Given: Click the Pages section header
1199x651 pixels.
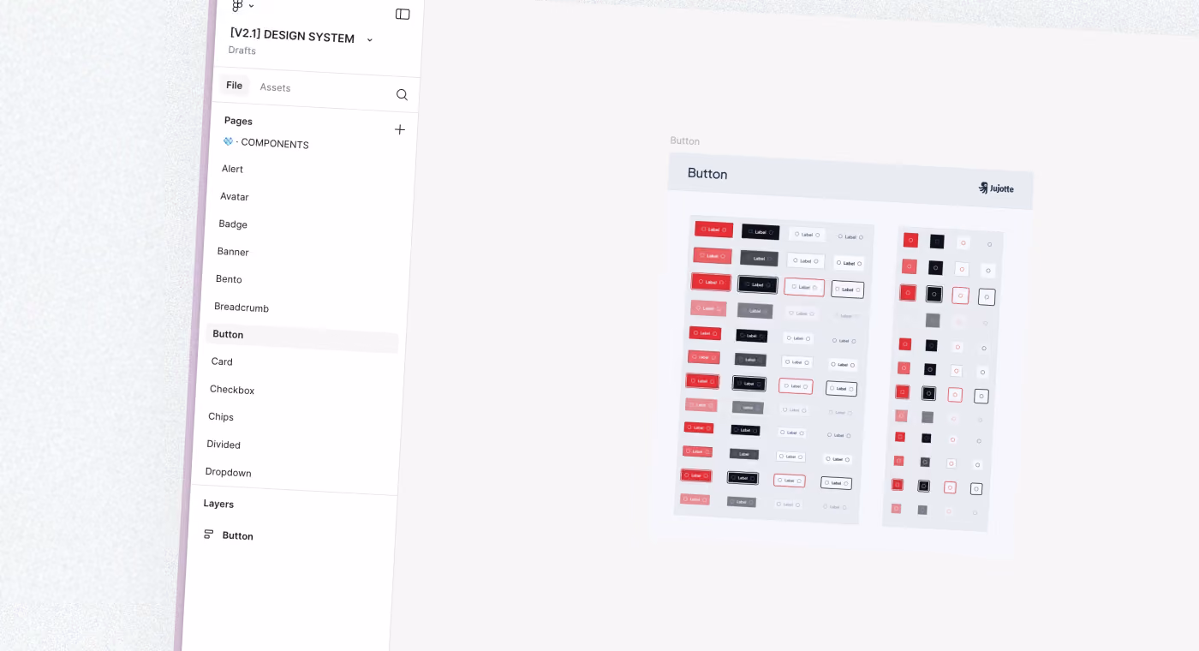Looking at the screenshot, I should click(238, 121).
